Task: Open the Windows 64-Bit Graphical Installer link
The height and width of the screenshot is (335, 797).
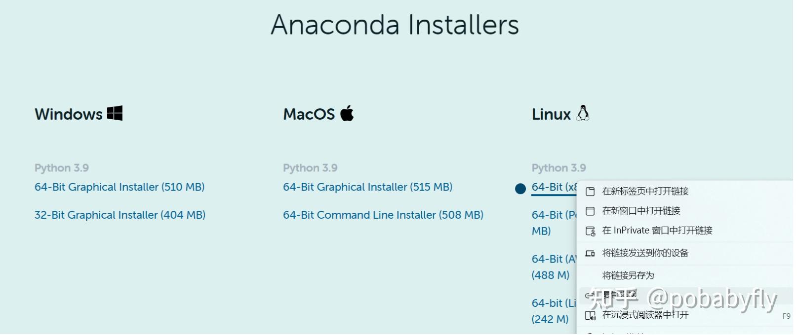Action: click(120, 187)
